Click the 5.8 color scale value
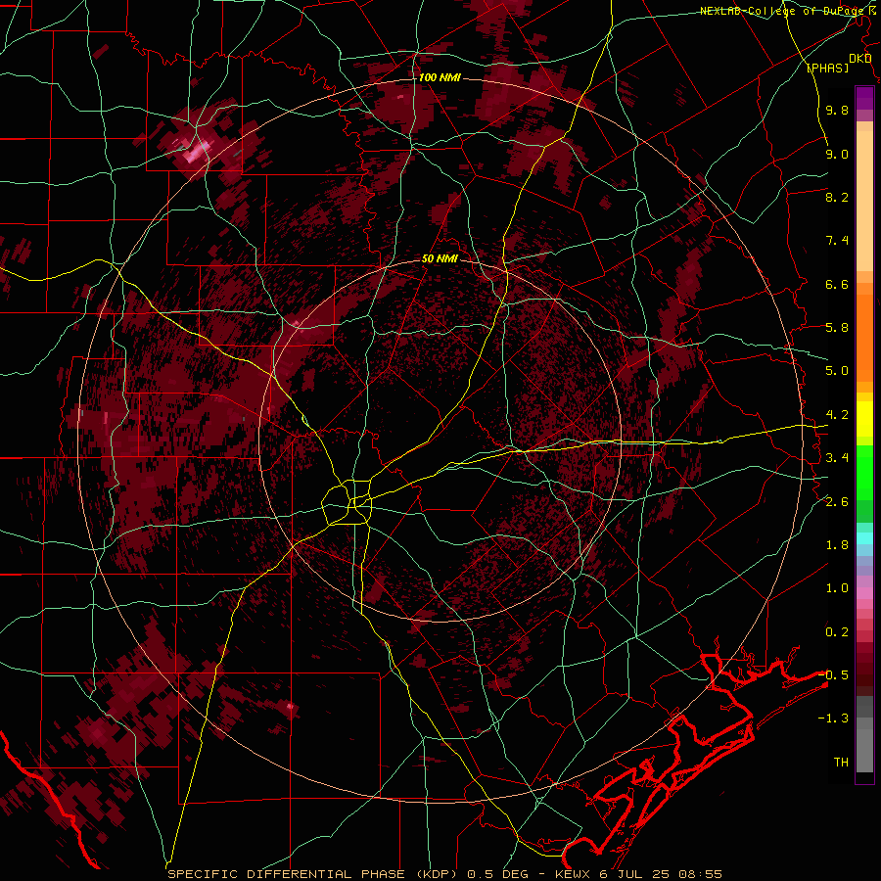Screen dimensions: 881x881 (x=837, y=328)
